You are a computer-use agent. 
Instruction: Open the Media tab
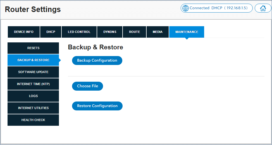pyautogui.click(x=158, y=32)
